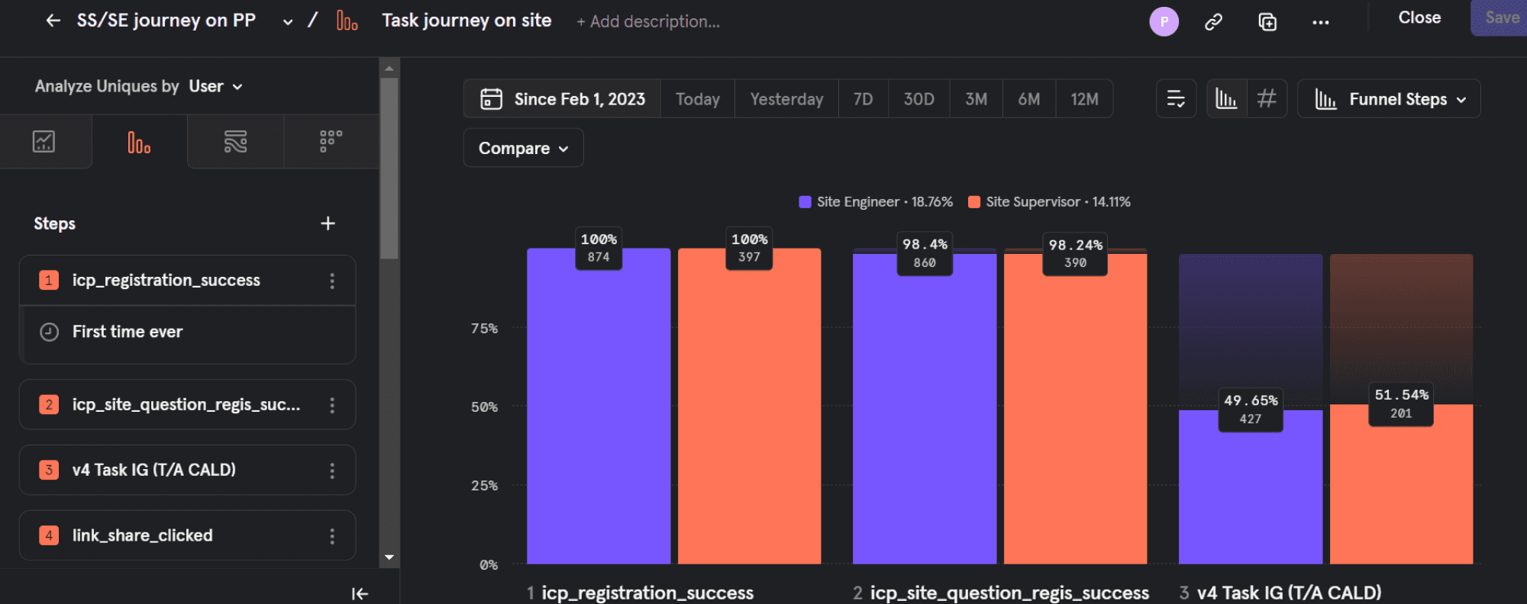Open the Since Feb 1, 2023 date picker
This screenshot has height=604, width=1527.
[562, 99]
